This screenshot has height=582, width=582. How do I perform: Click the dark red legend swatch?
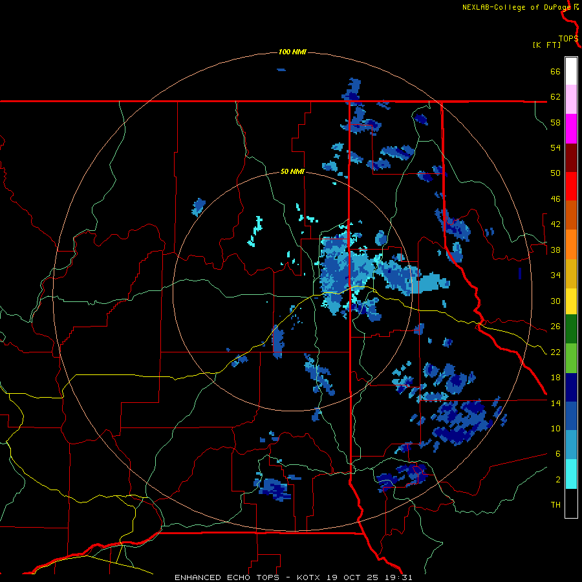(x=571, y=158)
